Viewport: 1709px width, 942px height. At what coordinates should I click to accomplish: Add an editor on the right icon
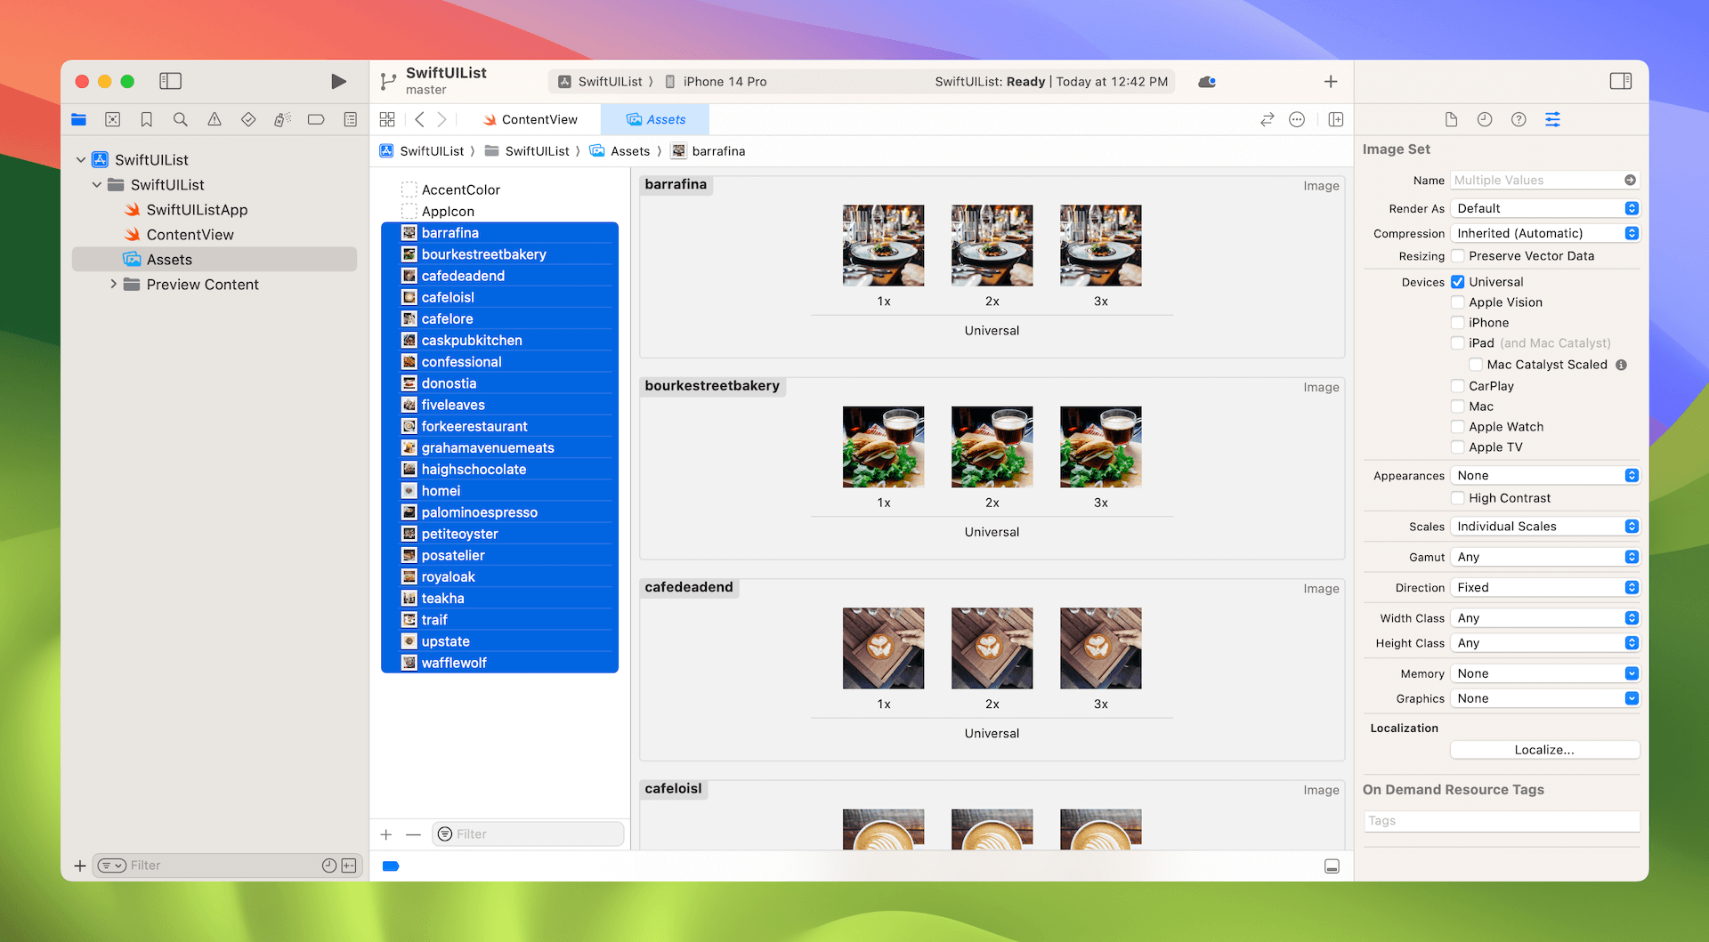[1336, 119]
